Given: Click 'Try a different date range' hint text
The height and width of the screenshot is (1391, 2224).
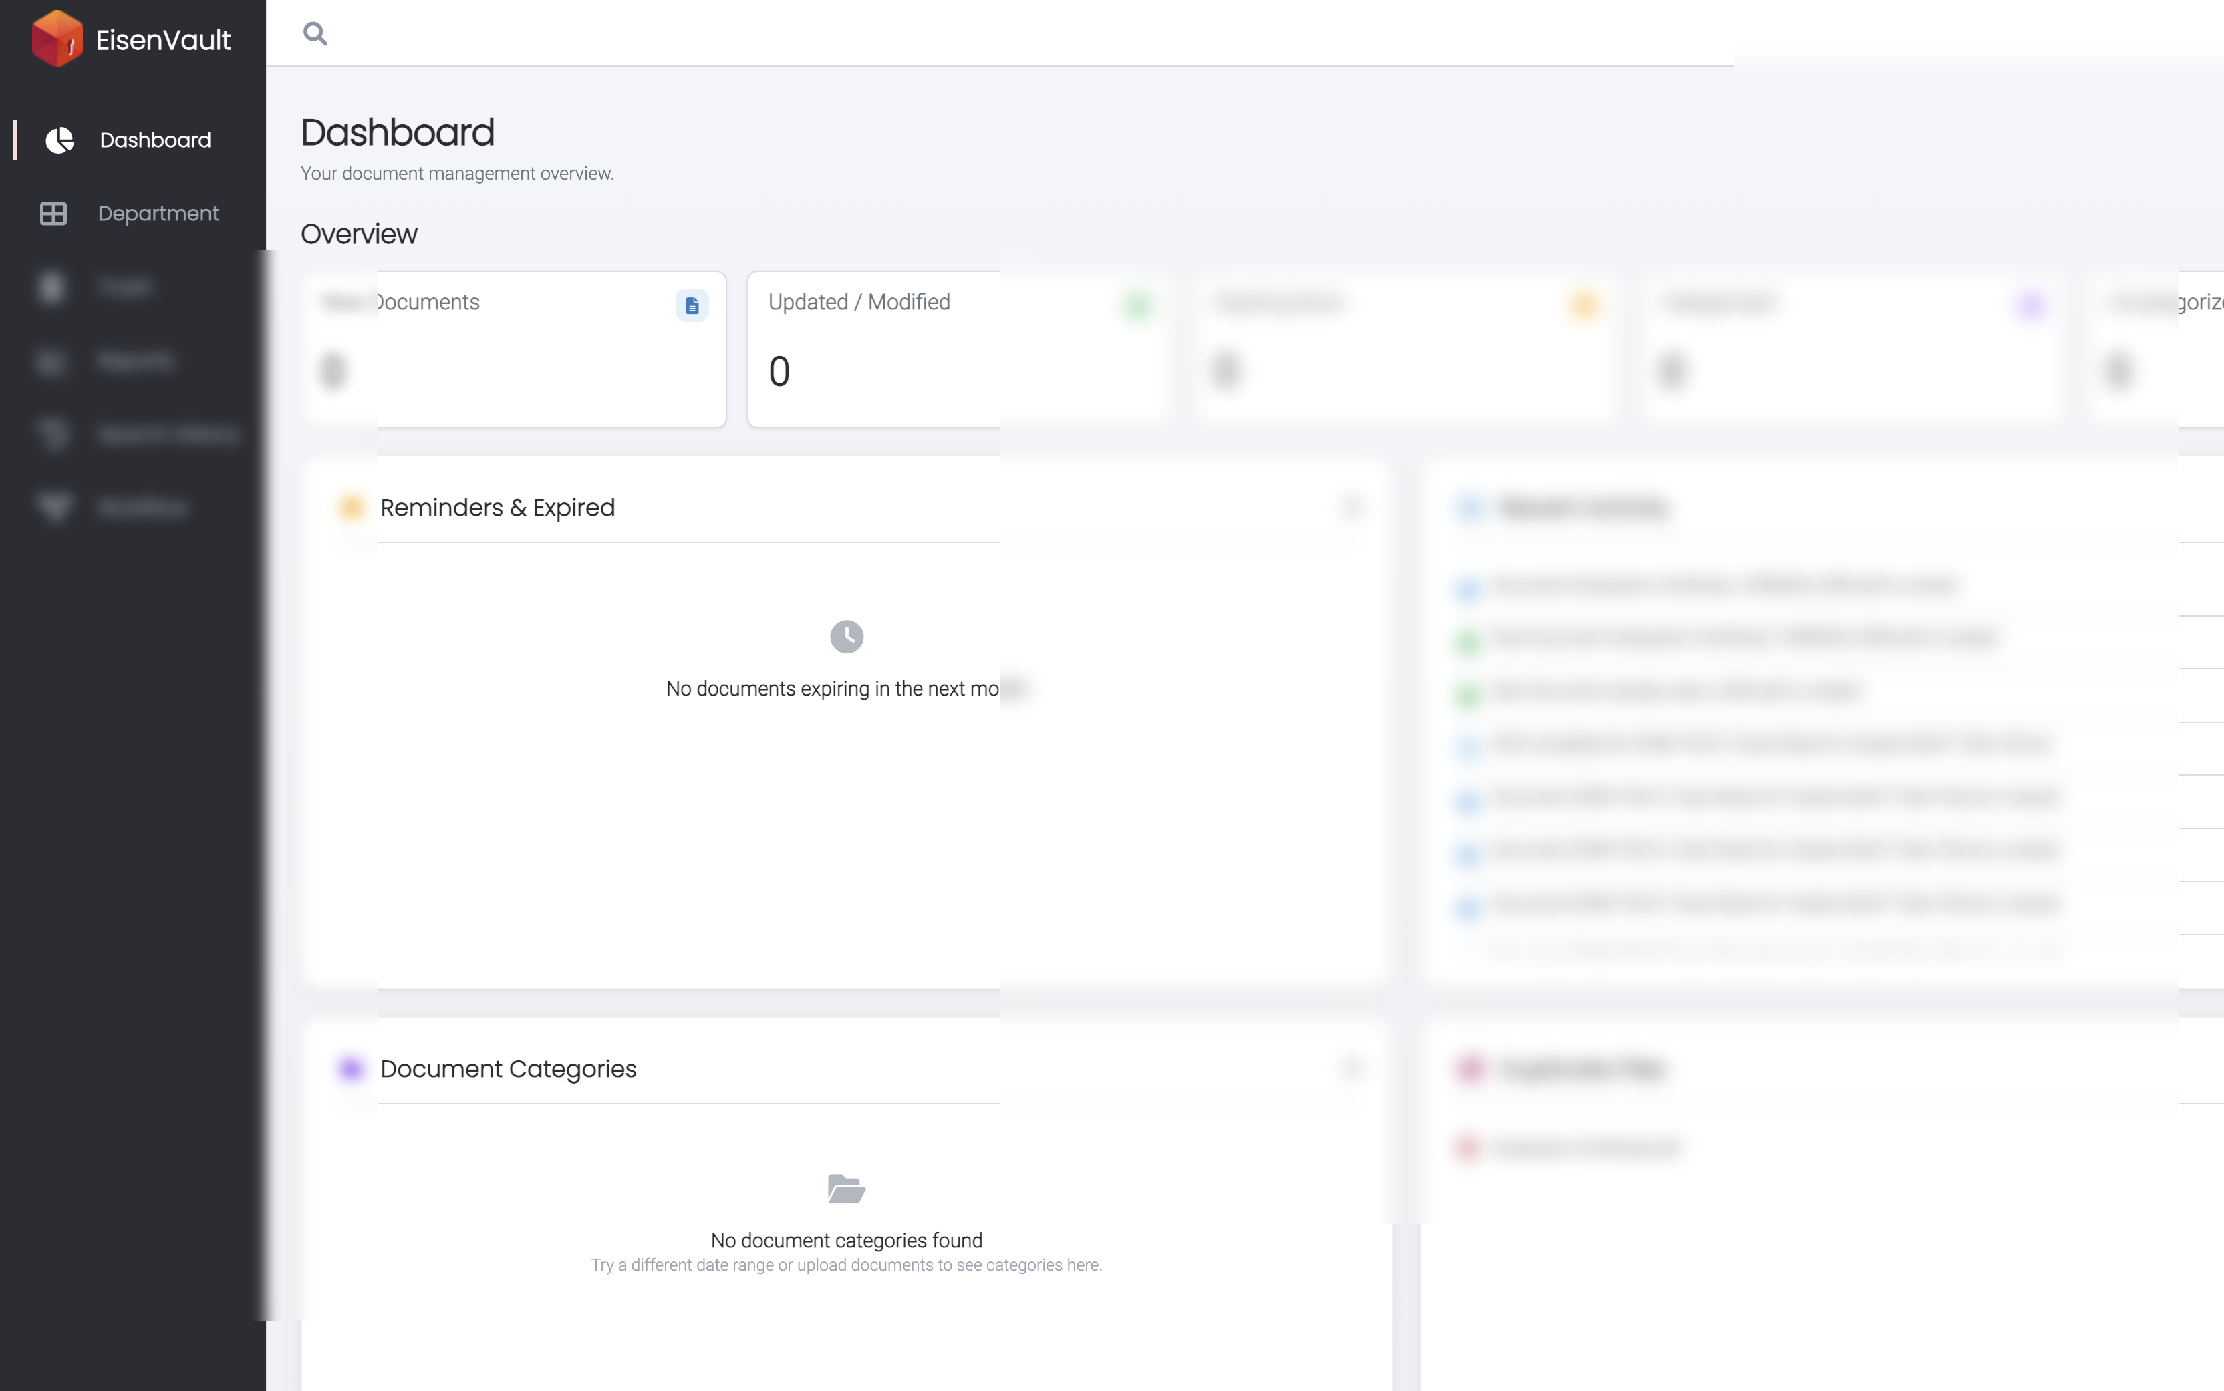Looking at the screenshot, I should 847,1265.
